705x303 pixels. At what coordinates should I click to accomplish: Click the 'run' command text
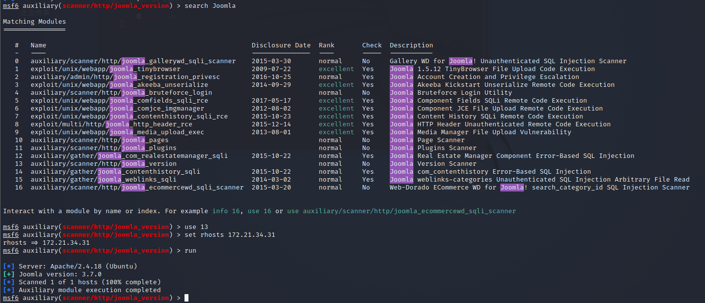tap(190, 251)
